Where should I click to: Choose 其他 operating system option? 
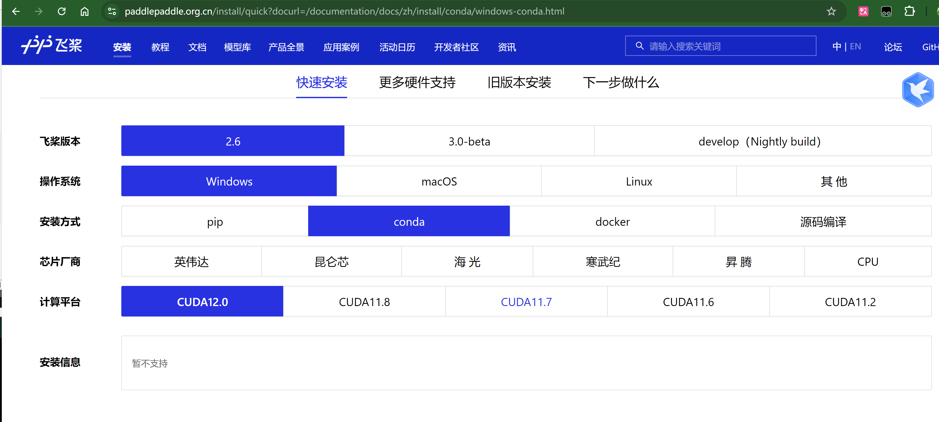834,181
